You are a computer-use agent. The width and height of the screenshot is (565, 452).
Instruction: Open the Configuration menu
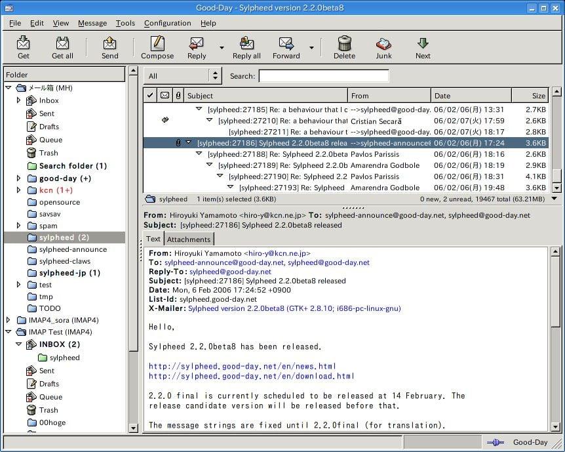point(168,23)
